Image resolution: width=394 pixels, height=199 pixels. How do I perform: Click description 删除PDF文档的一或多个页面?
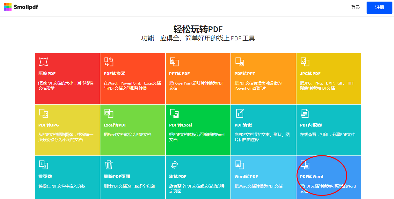129,186
